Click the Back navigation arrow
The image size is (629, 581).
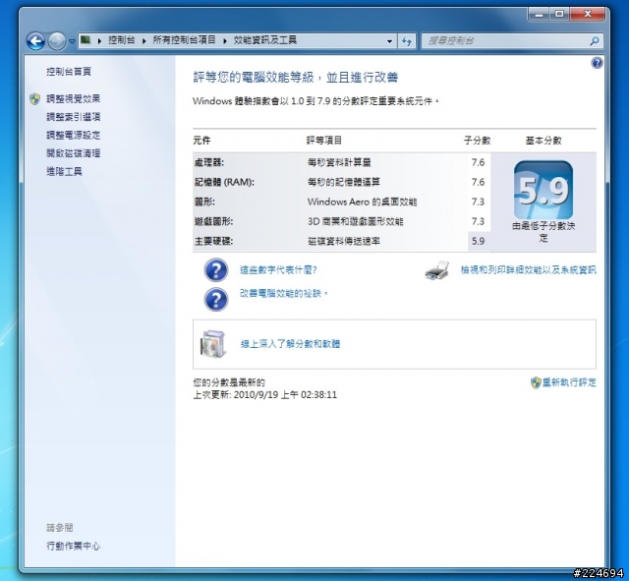tap(35, 41)
